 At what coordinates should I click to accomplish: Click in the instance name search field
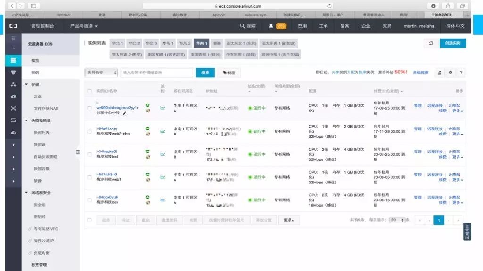pyautogui.click(x=157, y=72)
